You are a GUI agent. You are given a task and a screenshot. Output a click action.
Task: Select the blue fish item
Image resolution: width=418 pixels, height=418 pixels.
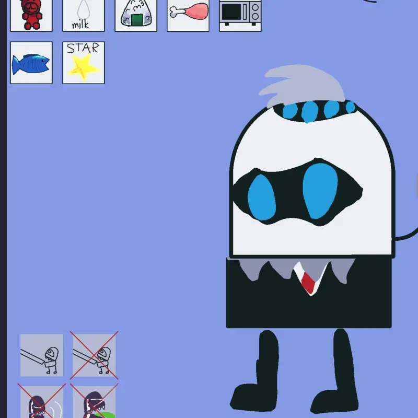pyautogui.click(x=31, y=63)
